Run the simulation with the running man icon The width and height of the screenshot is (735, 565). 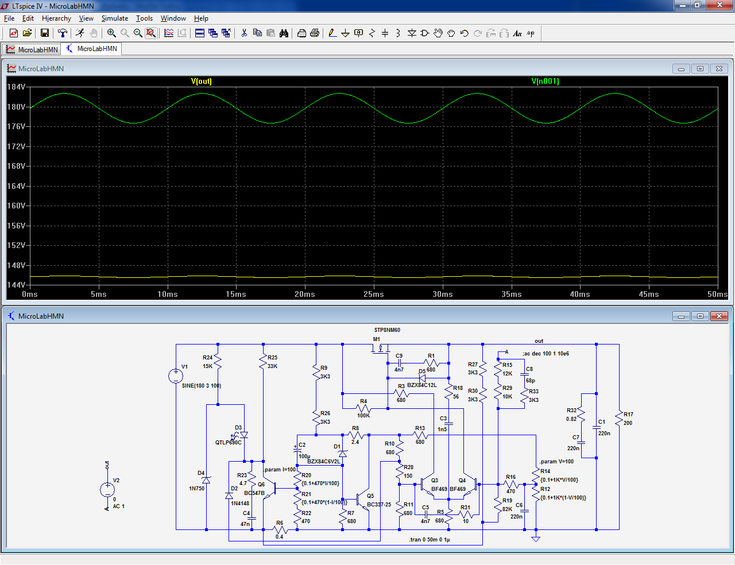[x=80, y=33]
